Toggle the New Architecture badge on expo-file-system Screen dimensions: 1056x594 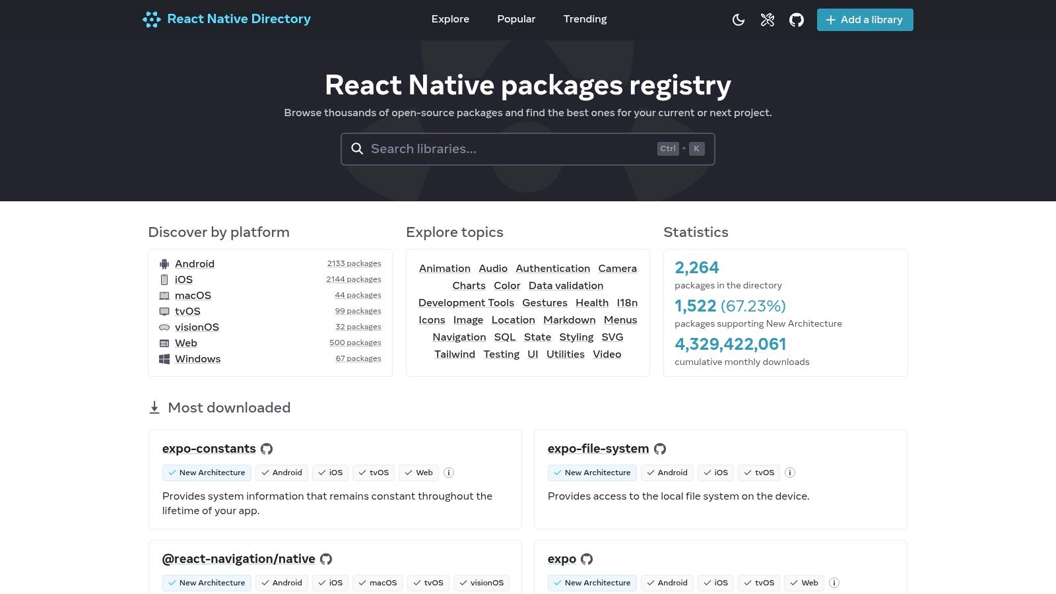591,473
